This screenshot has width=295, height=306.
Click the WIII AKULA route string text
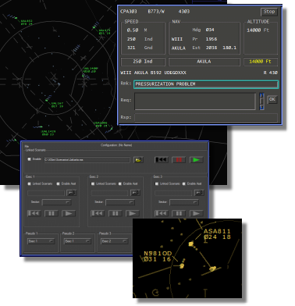[x=153, y=73]
